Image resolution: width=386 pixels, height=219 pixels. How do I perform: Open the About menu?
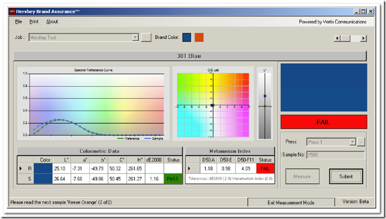[52, 22]
